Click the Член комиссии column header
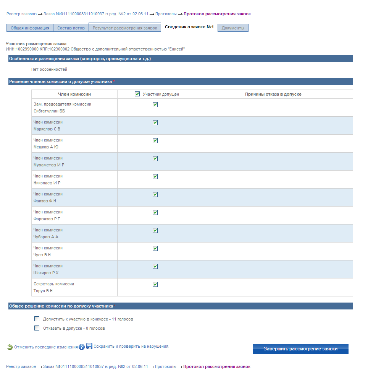The height and width of the screenshot is (376, 368). (x=74, y=94)
